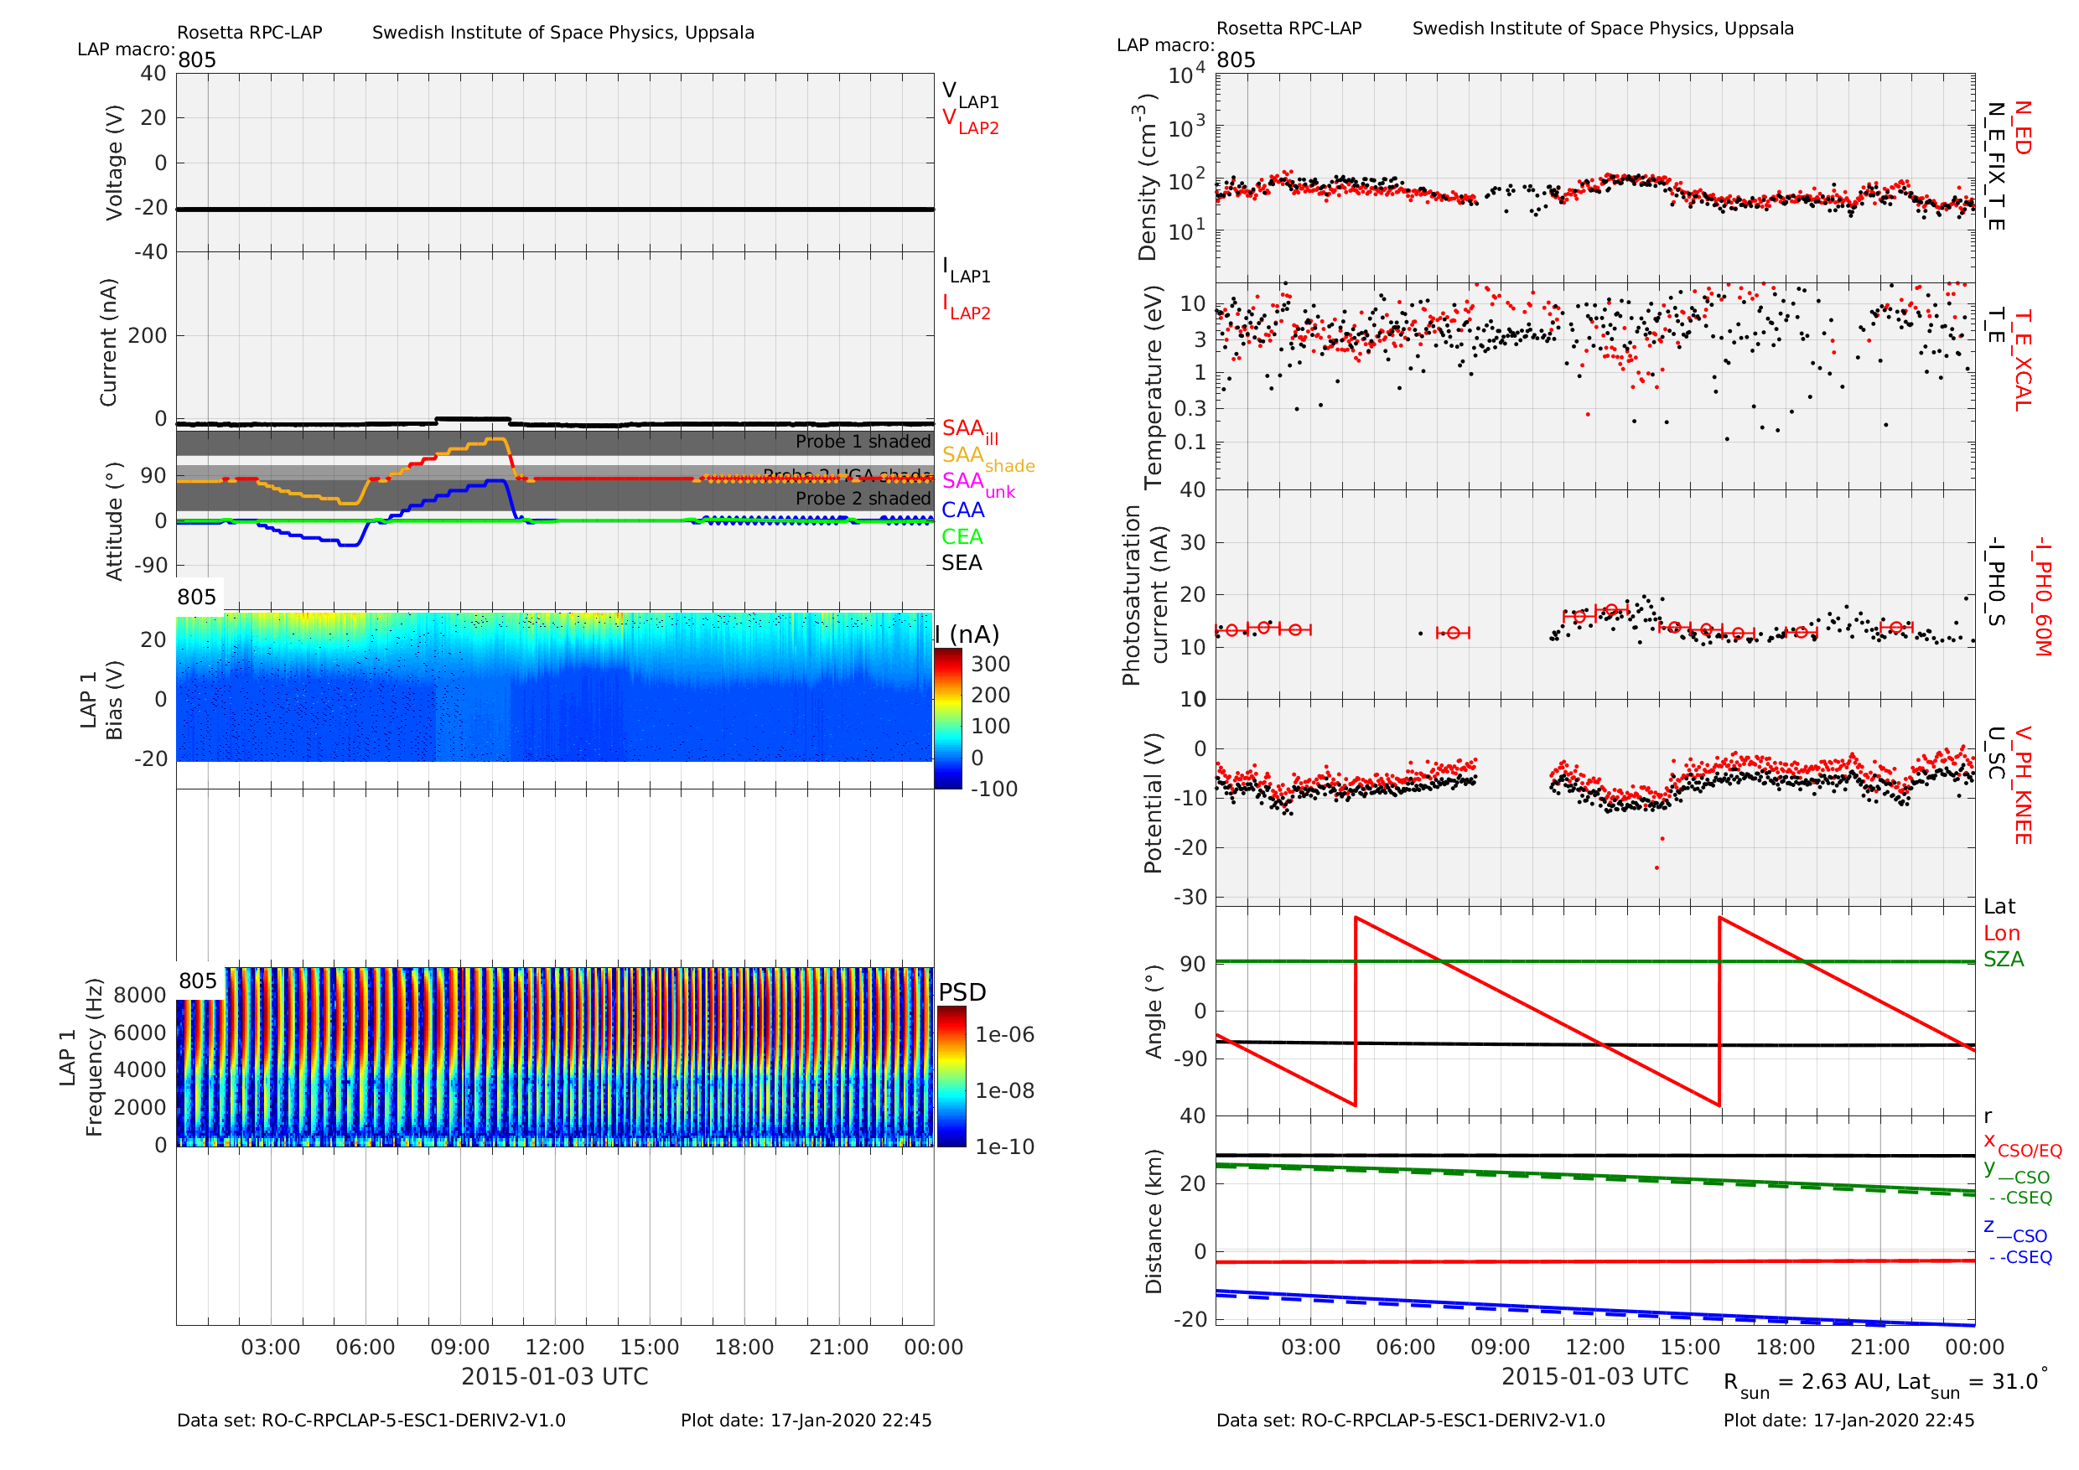The image size is (2079, 1470).
Task: Click the Current (nA) axis label
Action: [x=109, y=342]
